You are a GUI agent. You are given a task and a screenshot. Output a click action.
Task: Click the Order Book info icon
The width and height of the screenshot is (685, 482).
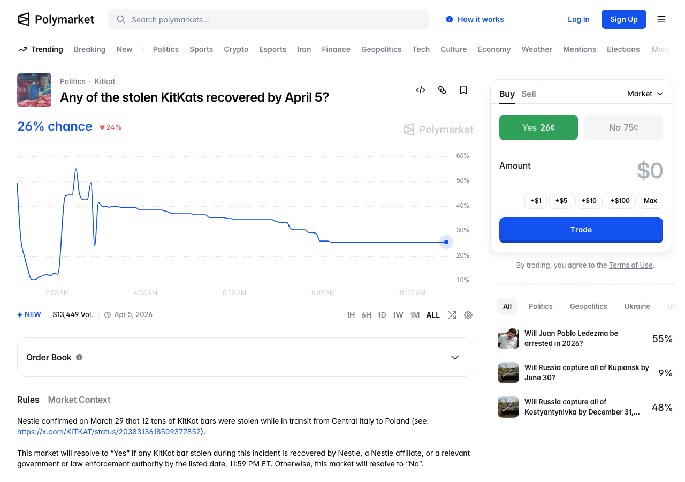pyautogui.click(x=79, y=357)
